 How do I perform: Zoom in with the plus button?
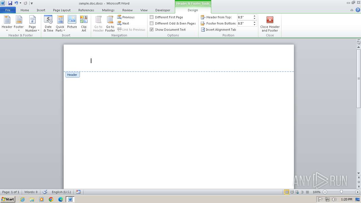point(358,192)
